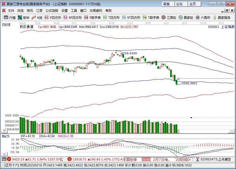236x169 pixels.
Task: Collapse volume panel with down triangle button
Action: click(x=4, y=131)
